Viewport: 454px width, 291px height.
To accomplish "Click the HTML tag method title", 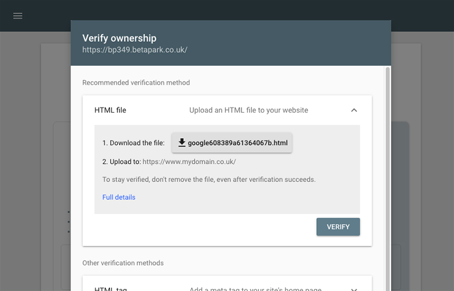I will [111, 289].
